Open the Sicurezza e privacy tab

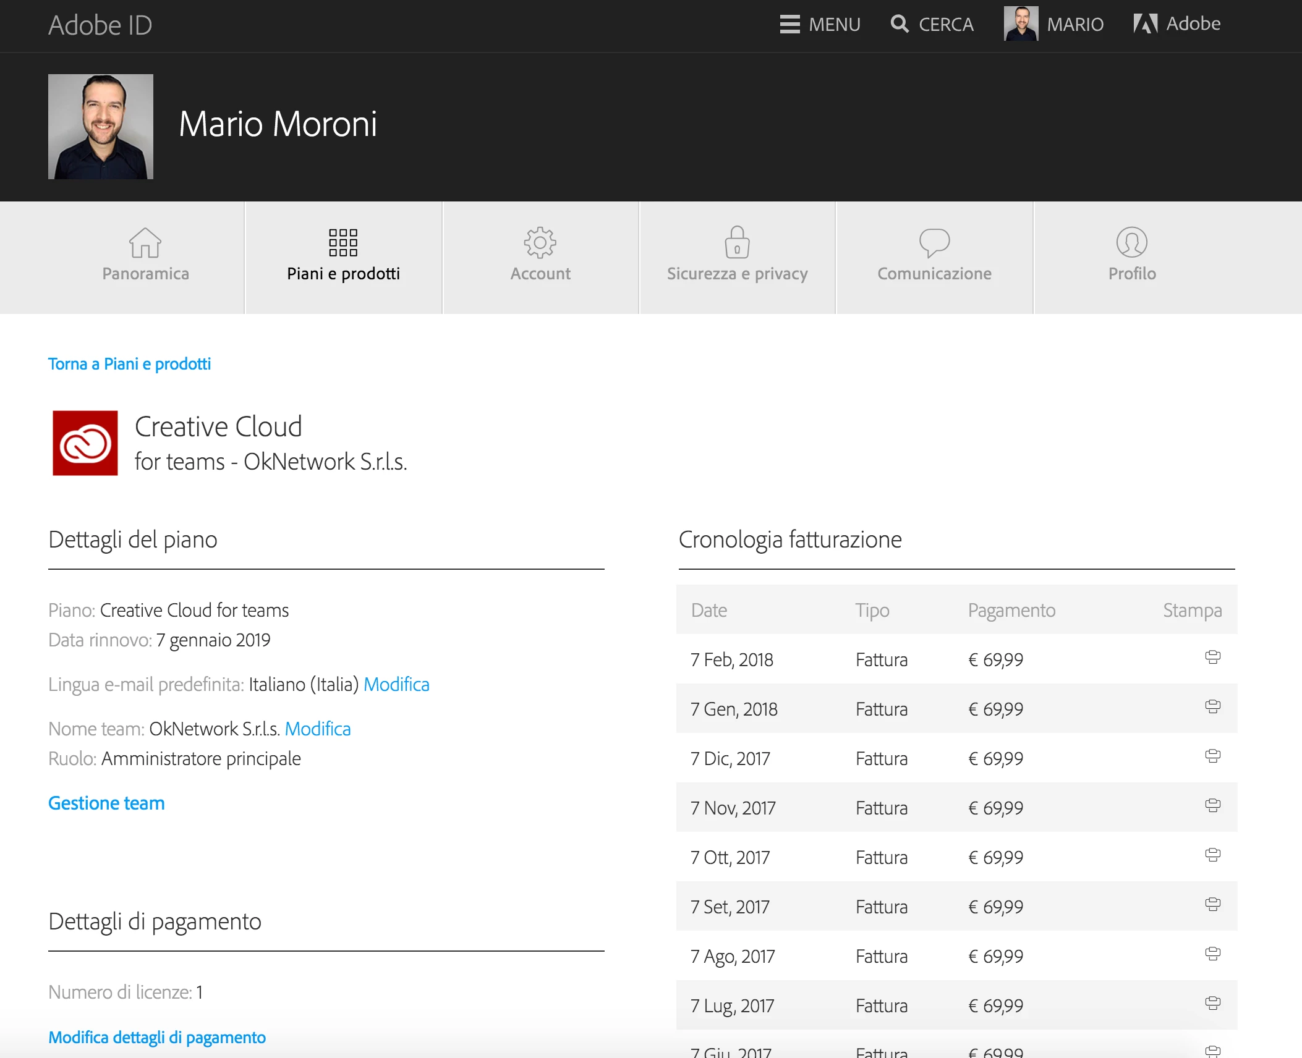[737, 258]
